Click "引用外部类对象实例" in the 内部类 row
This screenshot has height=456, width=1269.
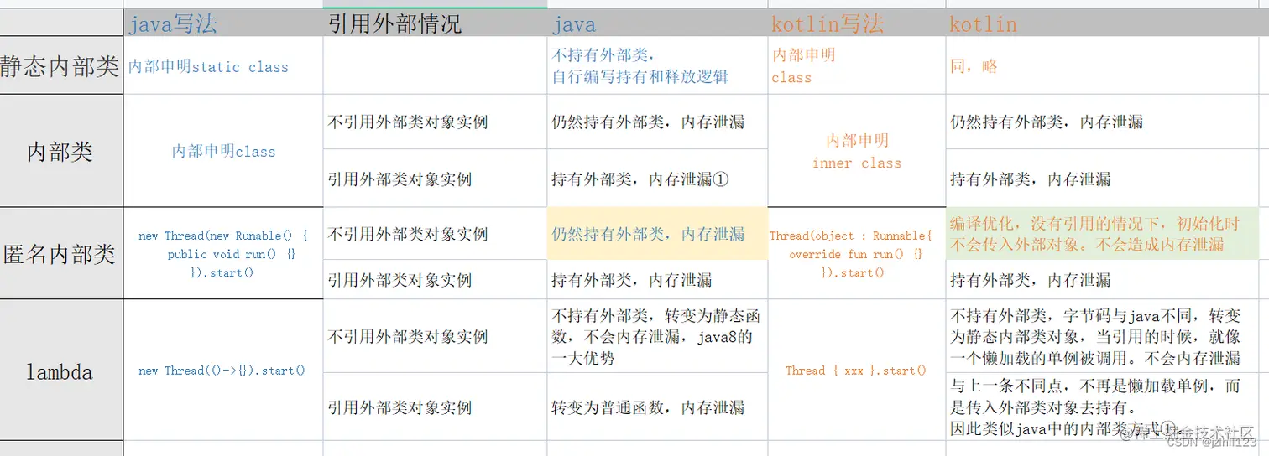(x=435, y=179)
